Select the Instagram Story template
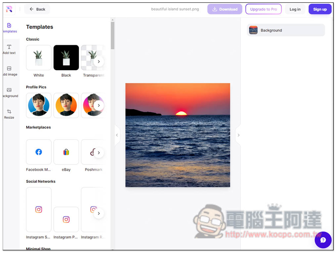Viewport: 336px width, 253px height. pyautogui.click(x=39, y=210)
